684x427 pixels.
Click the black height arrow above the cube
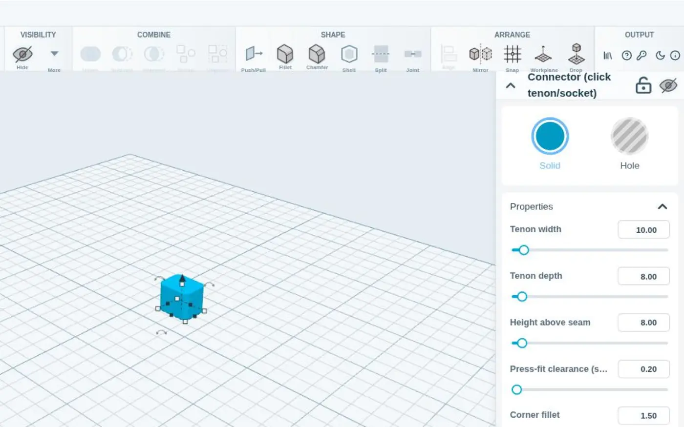pyautogui.click(x=182, y=278)
